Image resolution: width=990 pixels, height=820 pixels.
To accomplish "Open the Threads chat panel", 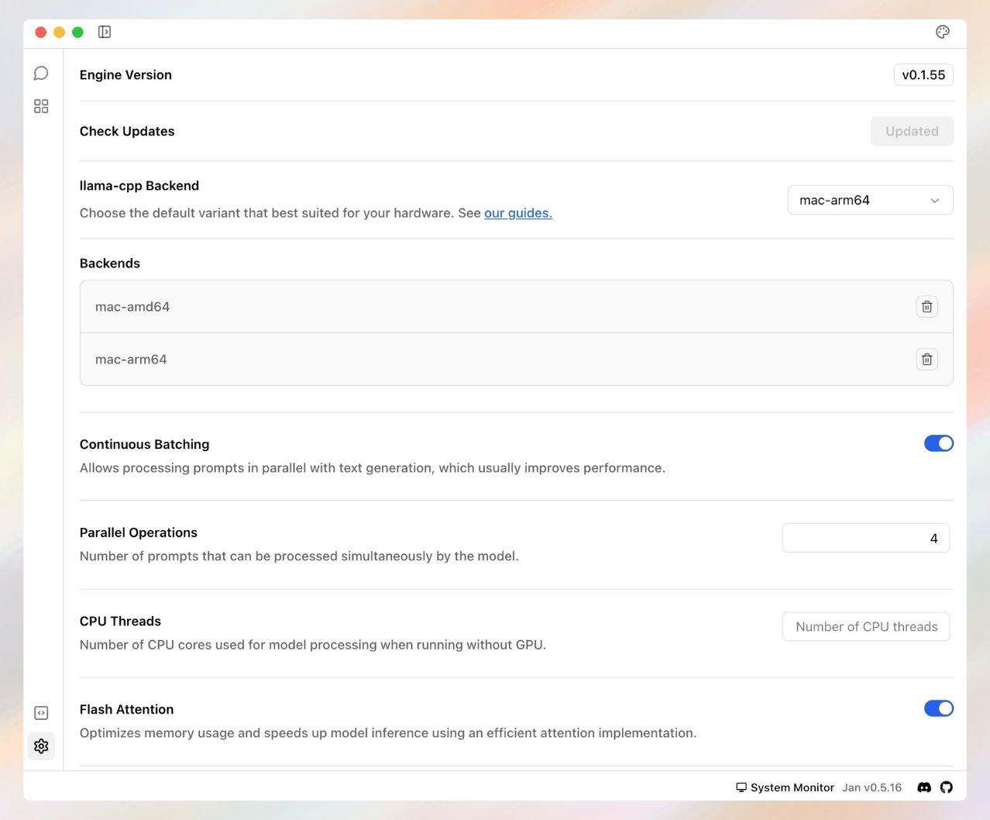I will [x=41, y=72].
